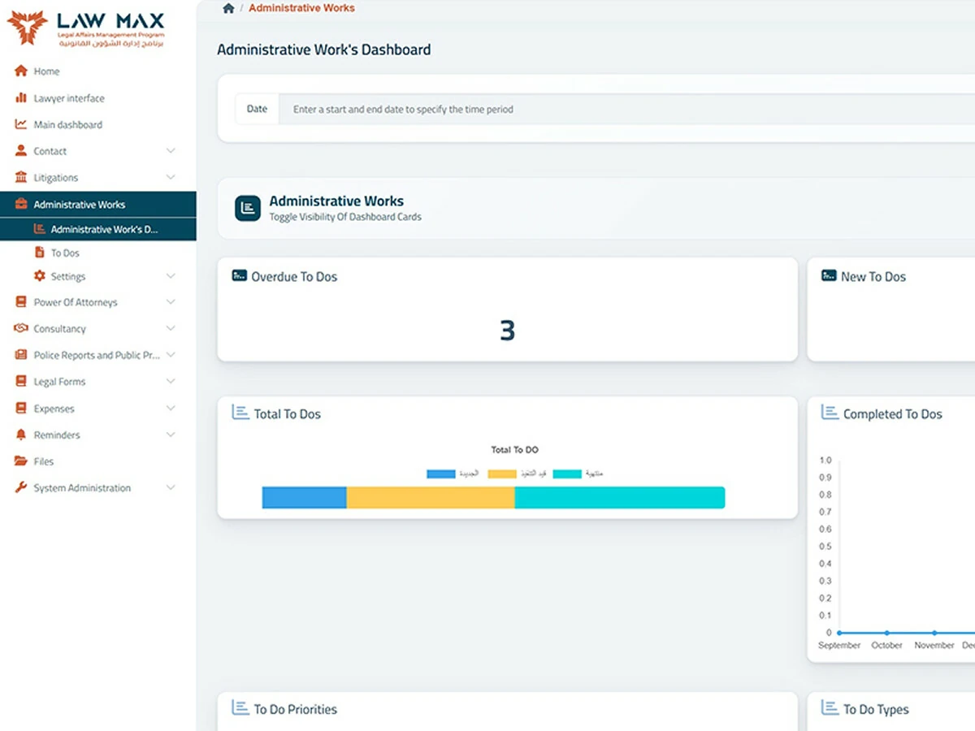Image resolution: width=975 pixels, height=731 pixels.
Task: Click the Reminders bell icon
Action: point(21,435)
